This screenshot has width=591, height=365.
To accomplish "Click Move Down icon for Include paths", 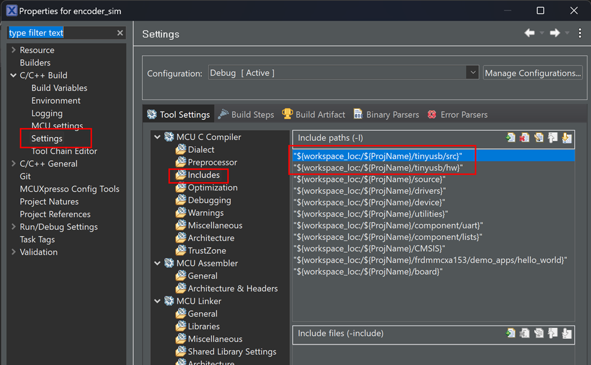I will [x=567, y=138].
